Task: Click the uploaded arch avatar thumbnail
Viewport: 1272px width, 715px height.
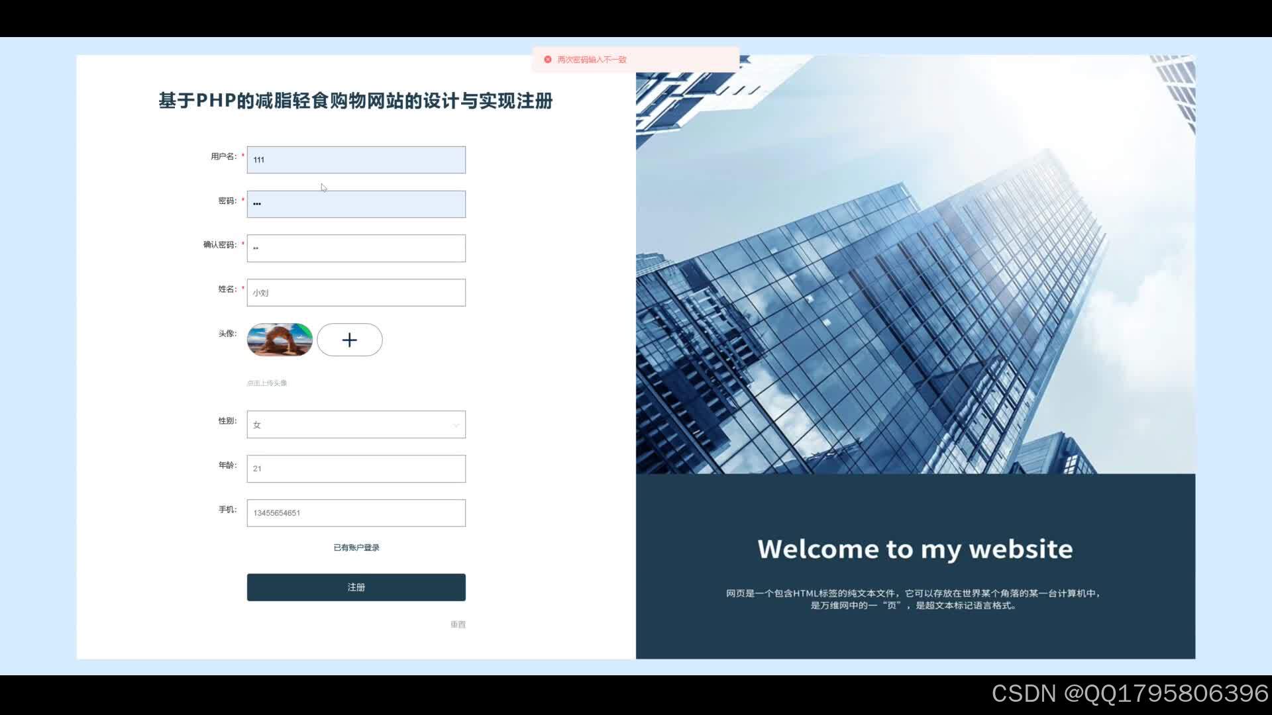Action: [x=280, y=340]
